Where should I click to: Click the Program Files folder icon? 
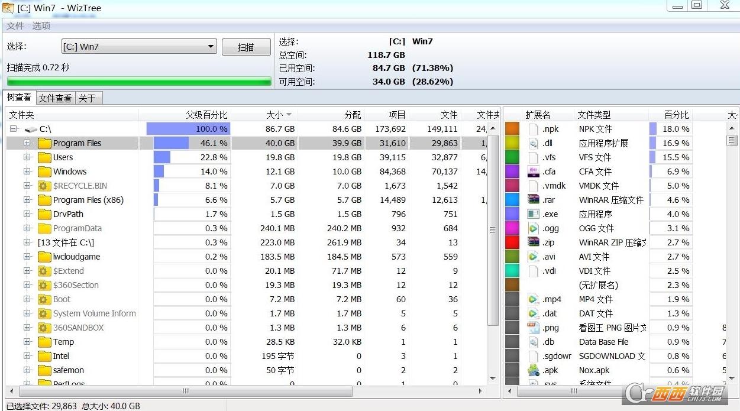(x=44, y=143)
